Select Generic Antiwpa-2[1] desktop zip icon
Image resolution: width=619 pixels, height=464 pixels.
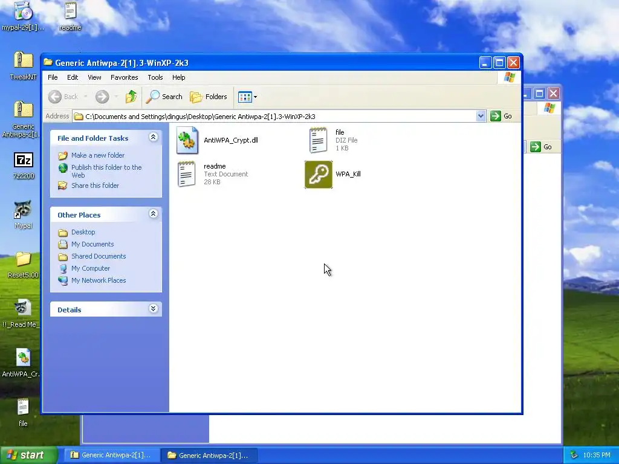pyautogui.click(x=23, y=118)
